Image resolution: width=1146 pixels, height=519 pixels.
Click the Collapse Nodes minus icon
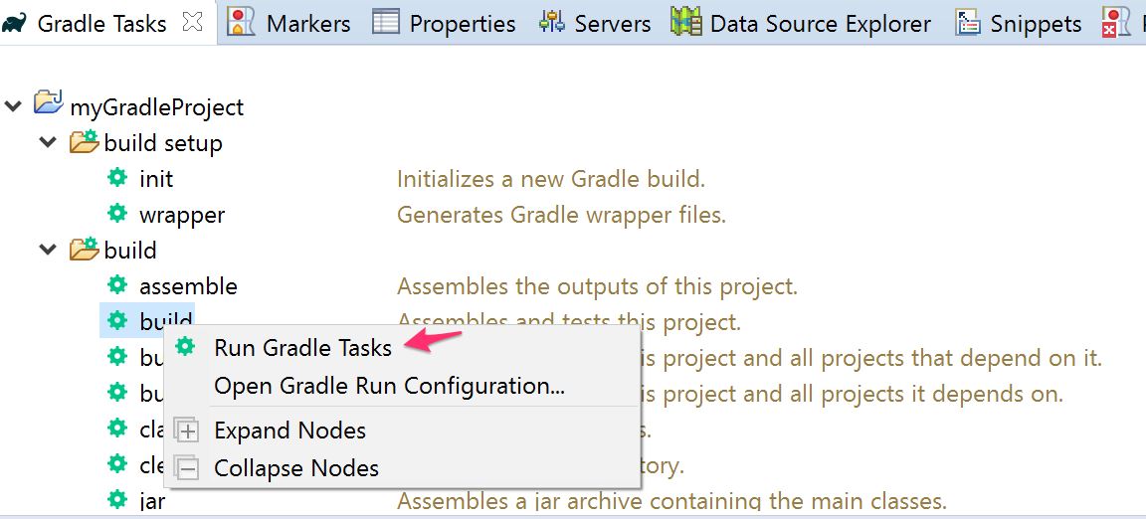pyautogui.click(x=186, y=467)
